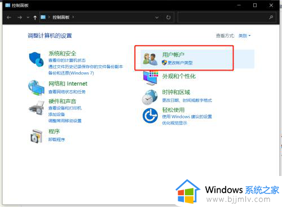Click 调整常用移动设置 link
The height and width of the screenshot is (207, 282).
[65, 121]
